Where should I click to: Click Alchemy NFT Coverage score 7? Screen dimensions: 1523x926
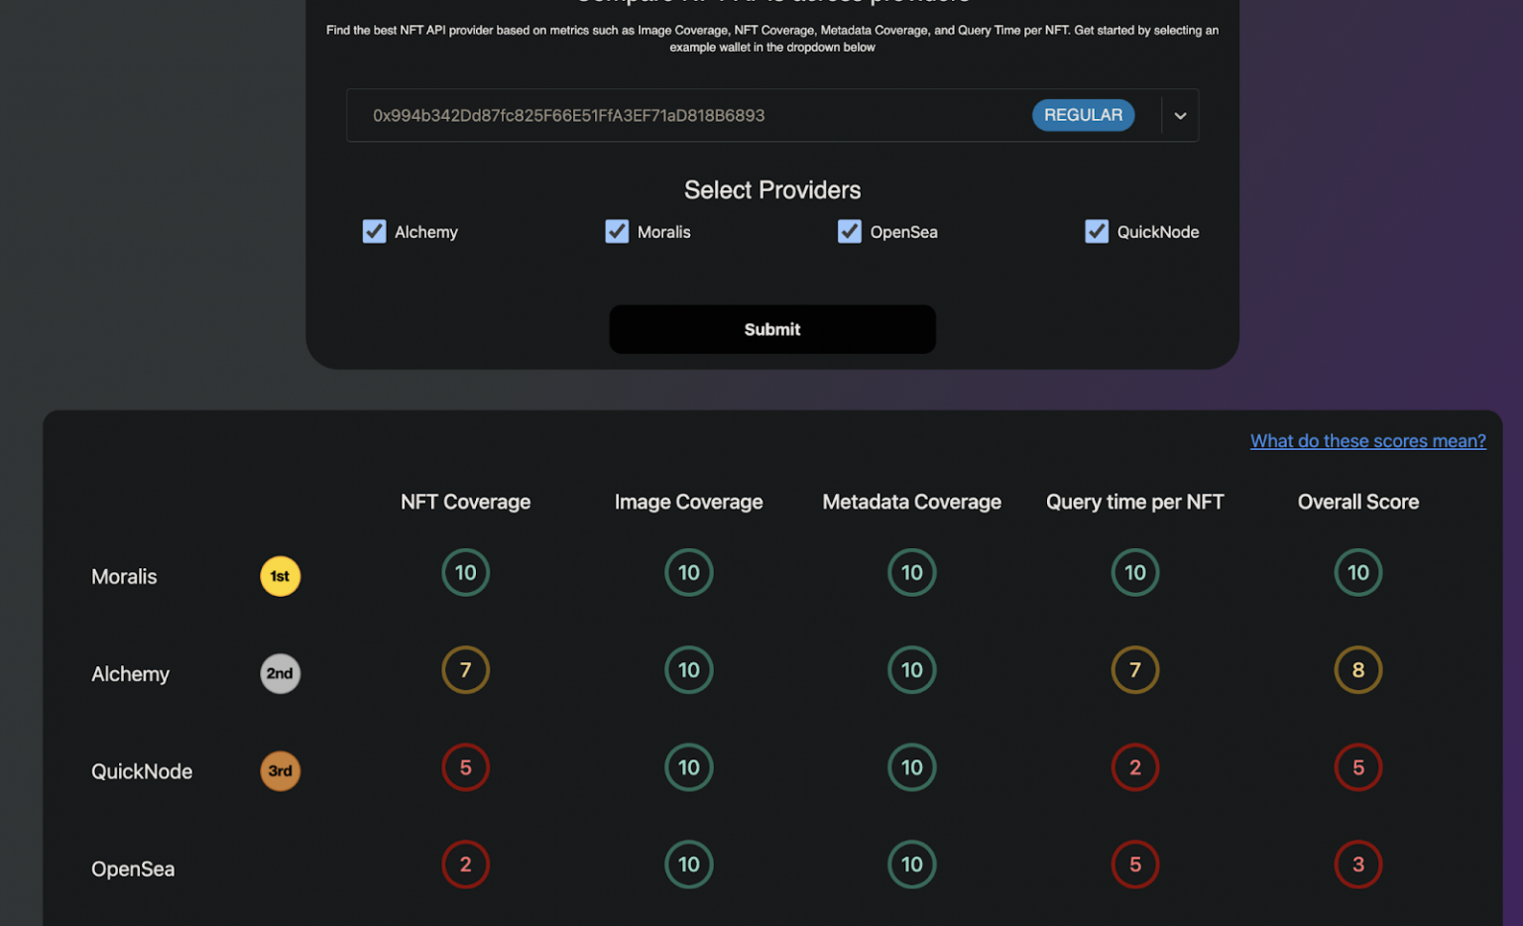tap(465, 670)
